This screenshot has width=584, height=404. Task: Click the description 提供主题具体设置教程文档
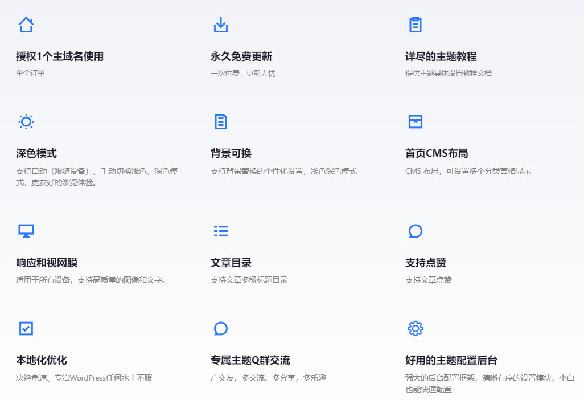coord(448,73)
